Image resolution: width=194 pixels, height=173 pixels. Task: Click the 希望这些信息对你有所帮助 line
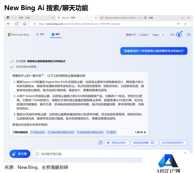(30, 125)
